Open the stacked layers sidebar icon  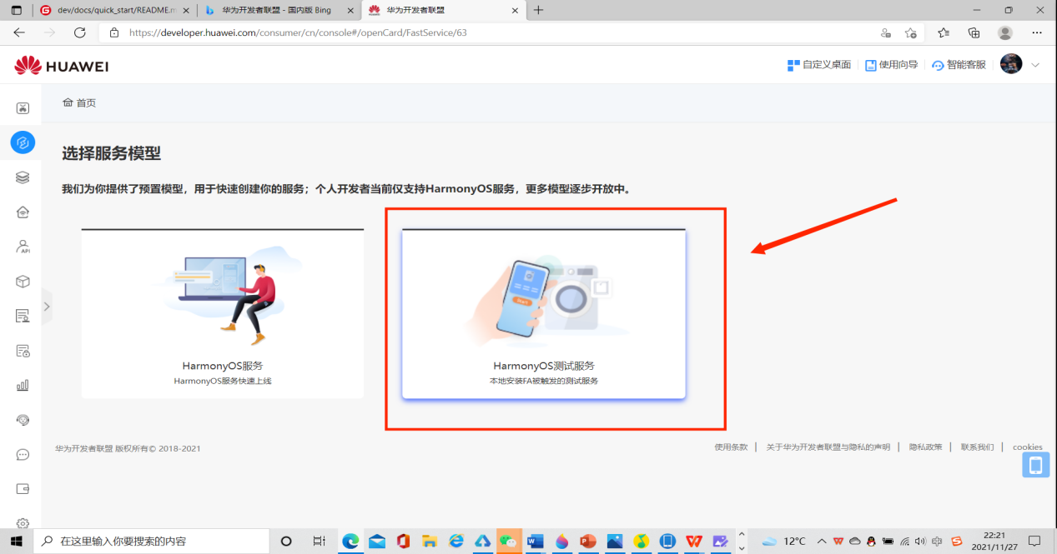click(23, 177)
